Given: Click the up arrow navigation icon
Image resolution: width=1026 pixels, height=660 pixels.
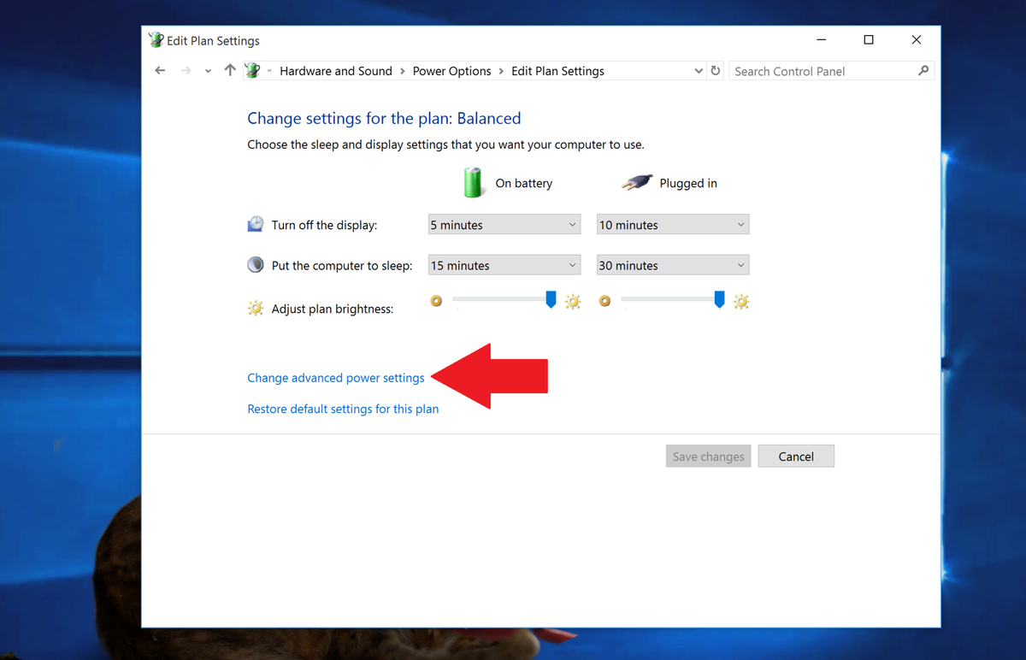Looking at the screenshot, I should coord(229,70).
